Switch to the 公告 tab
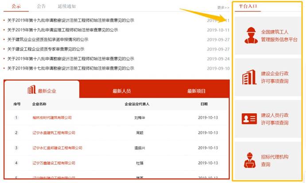306x183 pixels. click(41, 6)
